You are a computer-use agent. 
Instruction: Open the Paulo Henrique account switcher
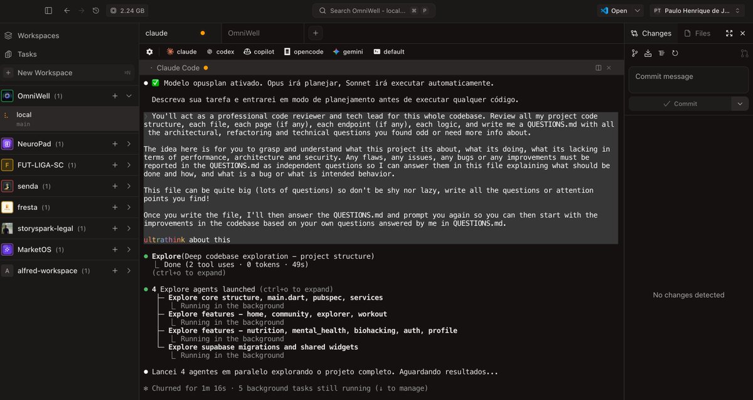[x=698, y=11]
